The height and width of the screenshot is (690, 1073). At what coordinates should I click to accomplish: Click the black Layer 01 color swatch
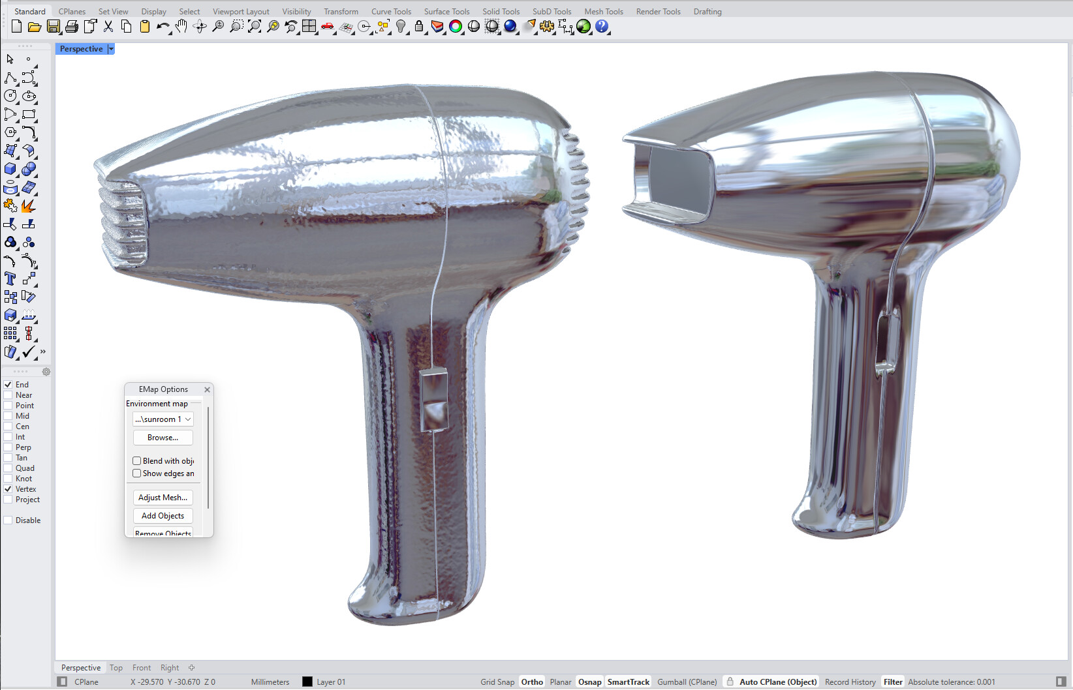coord(307,682)
